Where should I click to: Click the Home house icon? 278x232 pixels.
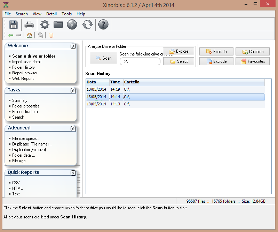(30, 35)
